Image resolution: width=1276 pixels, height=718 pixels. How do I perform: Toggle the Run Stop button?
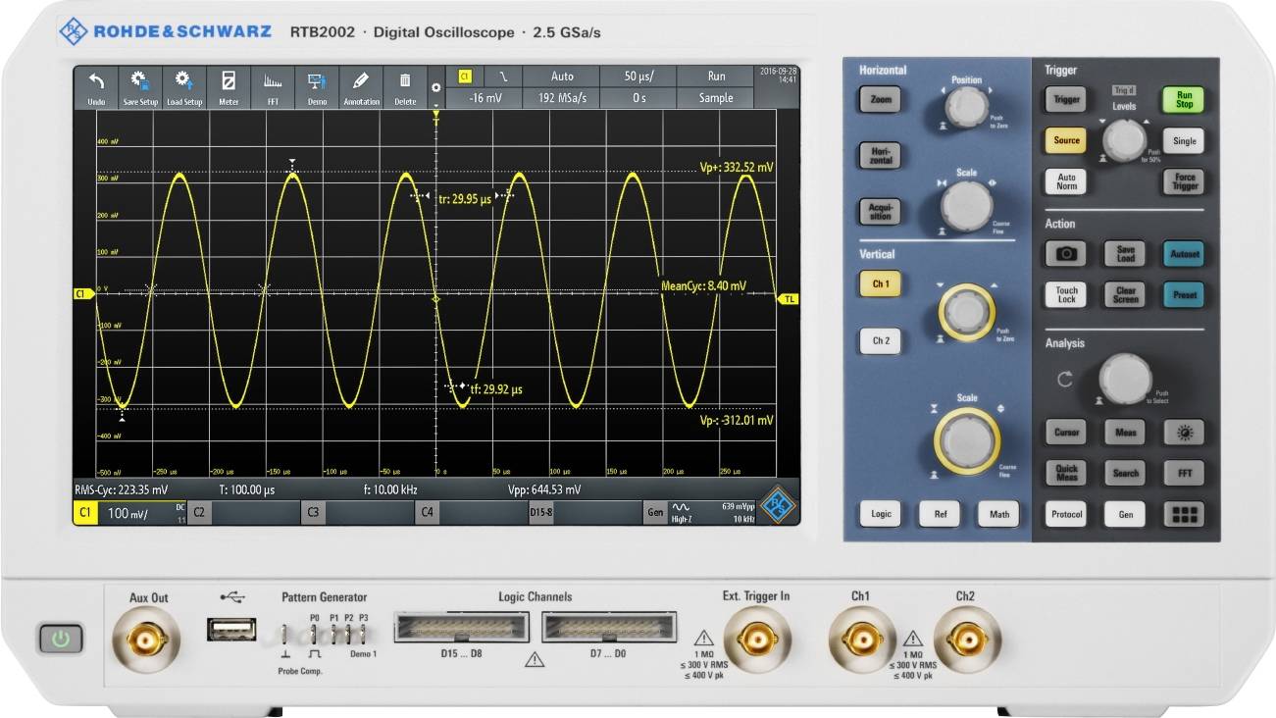coord(1182,97)
